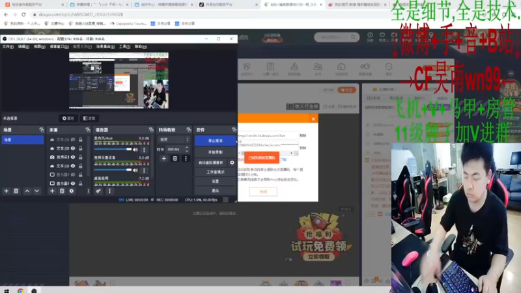
Task: Unlock the second 文本 source lock
Action: coord(80,148)
